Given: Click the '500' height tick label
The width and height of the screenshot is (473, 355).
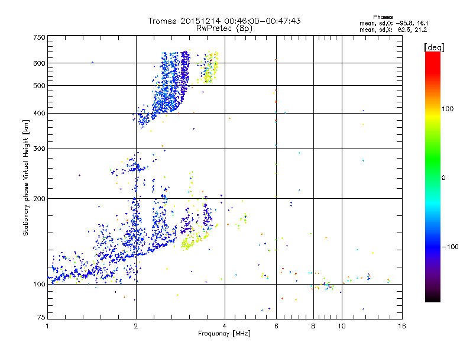Looking at the screenshot, I should click(39, 86).
